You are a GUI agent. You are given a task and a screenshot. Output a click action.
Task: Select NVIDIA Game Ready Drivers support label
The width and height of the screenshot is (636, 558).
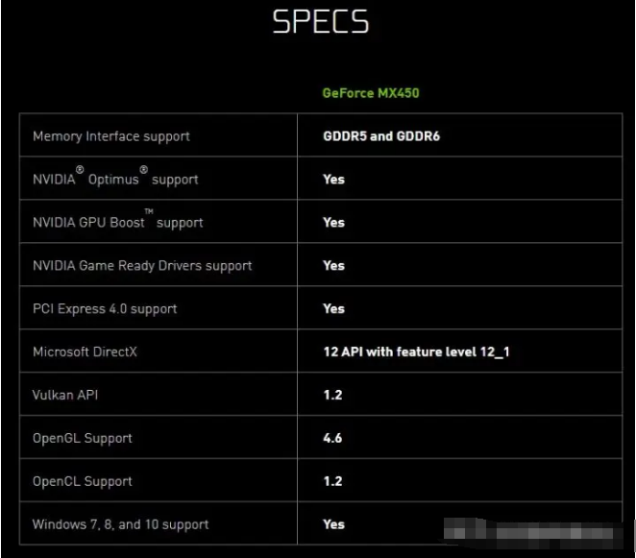[x=142, y=266]
